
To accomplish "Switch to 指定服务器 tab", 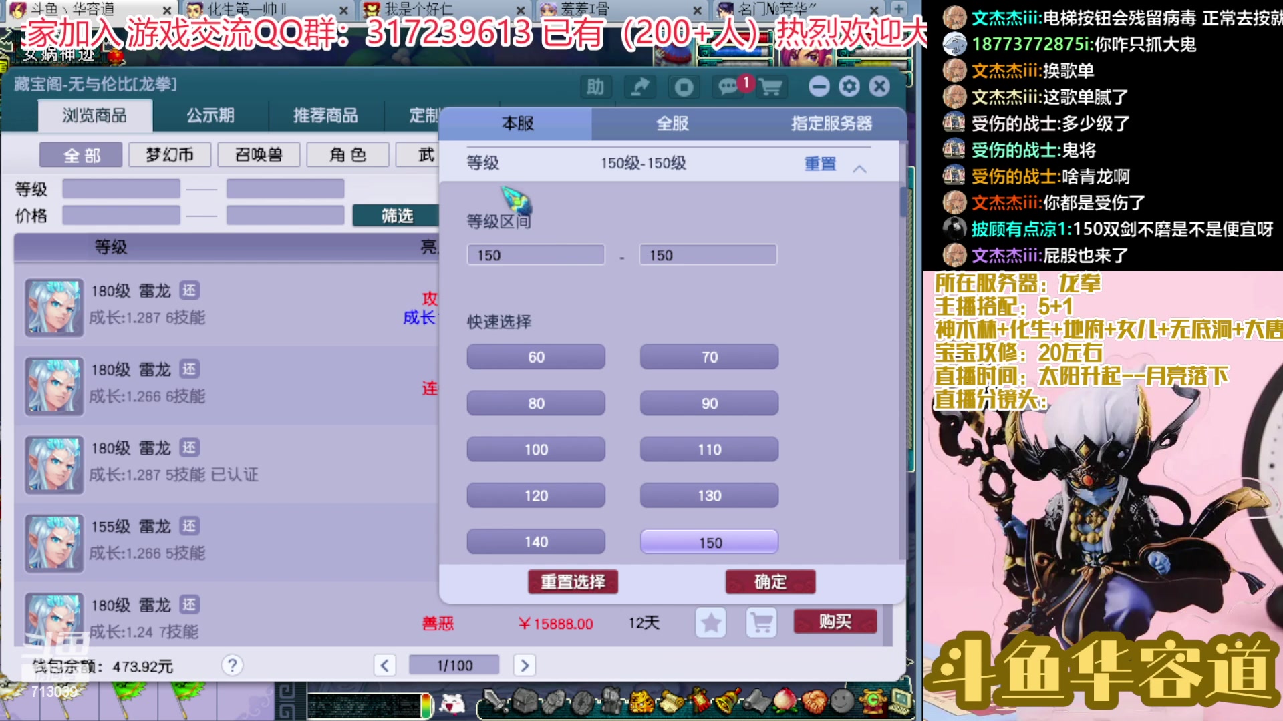I will pyautogui.click(x=831, y=124).
